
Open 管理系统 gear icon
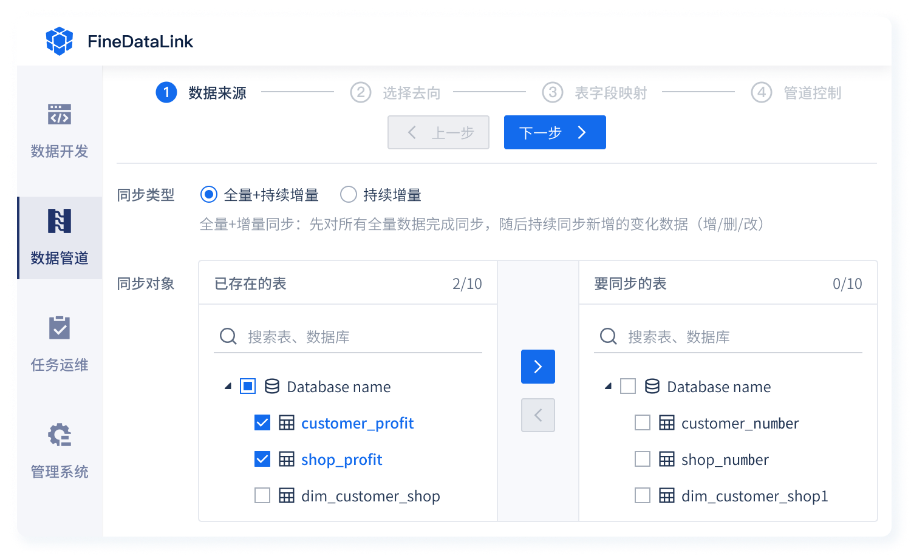tap(60, 435)
